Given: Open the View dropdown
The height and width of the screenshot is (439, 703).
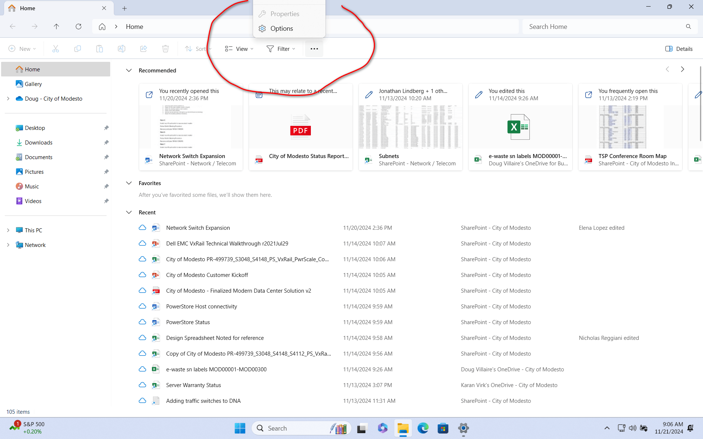Looking at the screenshot, I should pos(239,49).
